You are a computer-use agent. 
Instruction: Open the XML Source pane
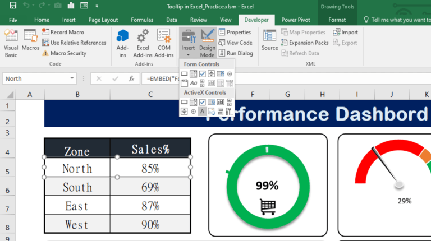pyautogui.click(x=269, y=40)
